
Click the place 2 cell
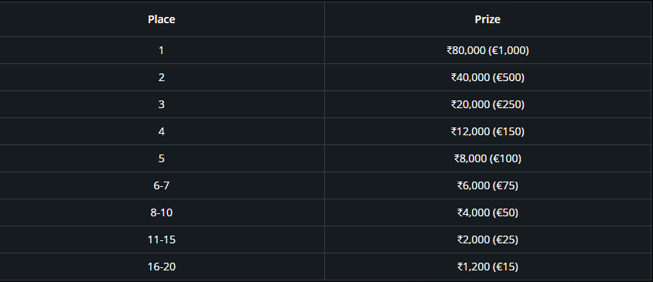(x=162, y=77)
